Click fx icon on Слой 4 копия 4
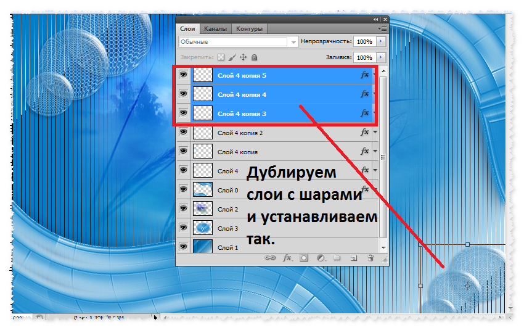524x330 pixels. coord(364,94)
